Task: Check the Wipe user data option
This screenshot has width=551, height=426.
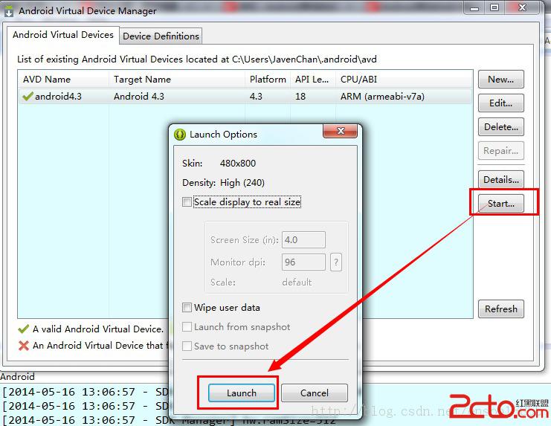Action: click(x=187, y=308)
